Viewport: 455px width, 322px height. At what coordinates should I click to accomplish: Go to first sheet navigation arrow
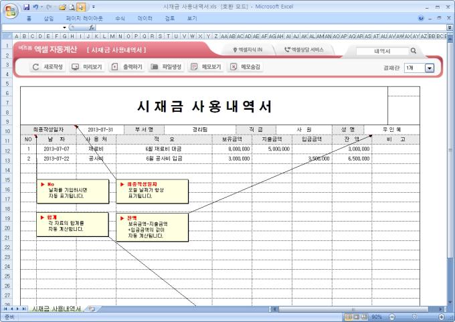[x=5, y=309]
